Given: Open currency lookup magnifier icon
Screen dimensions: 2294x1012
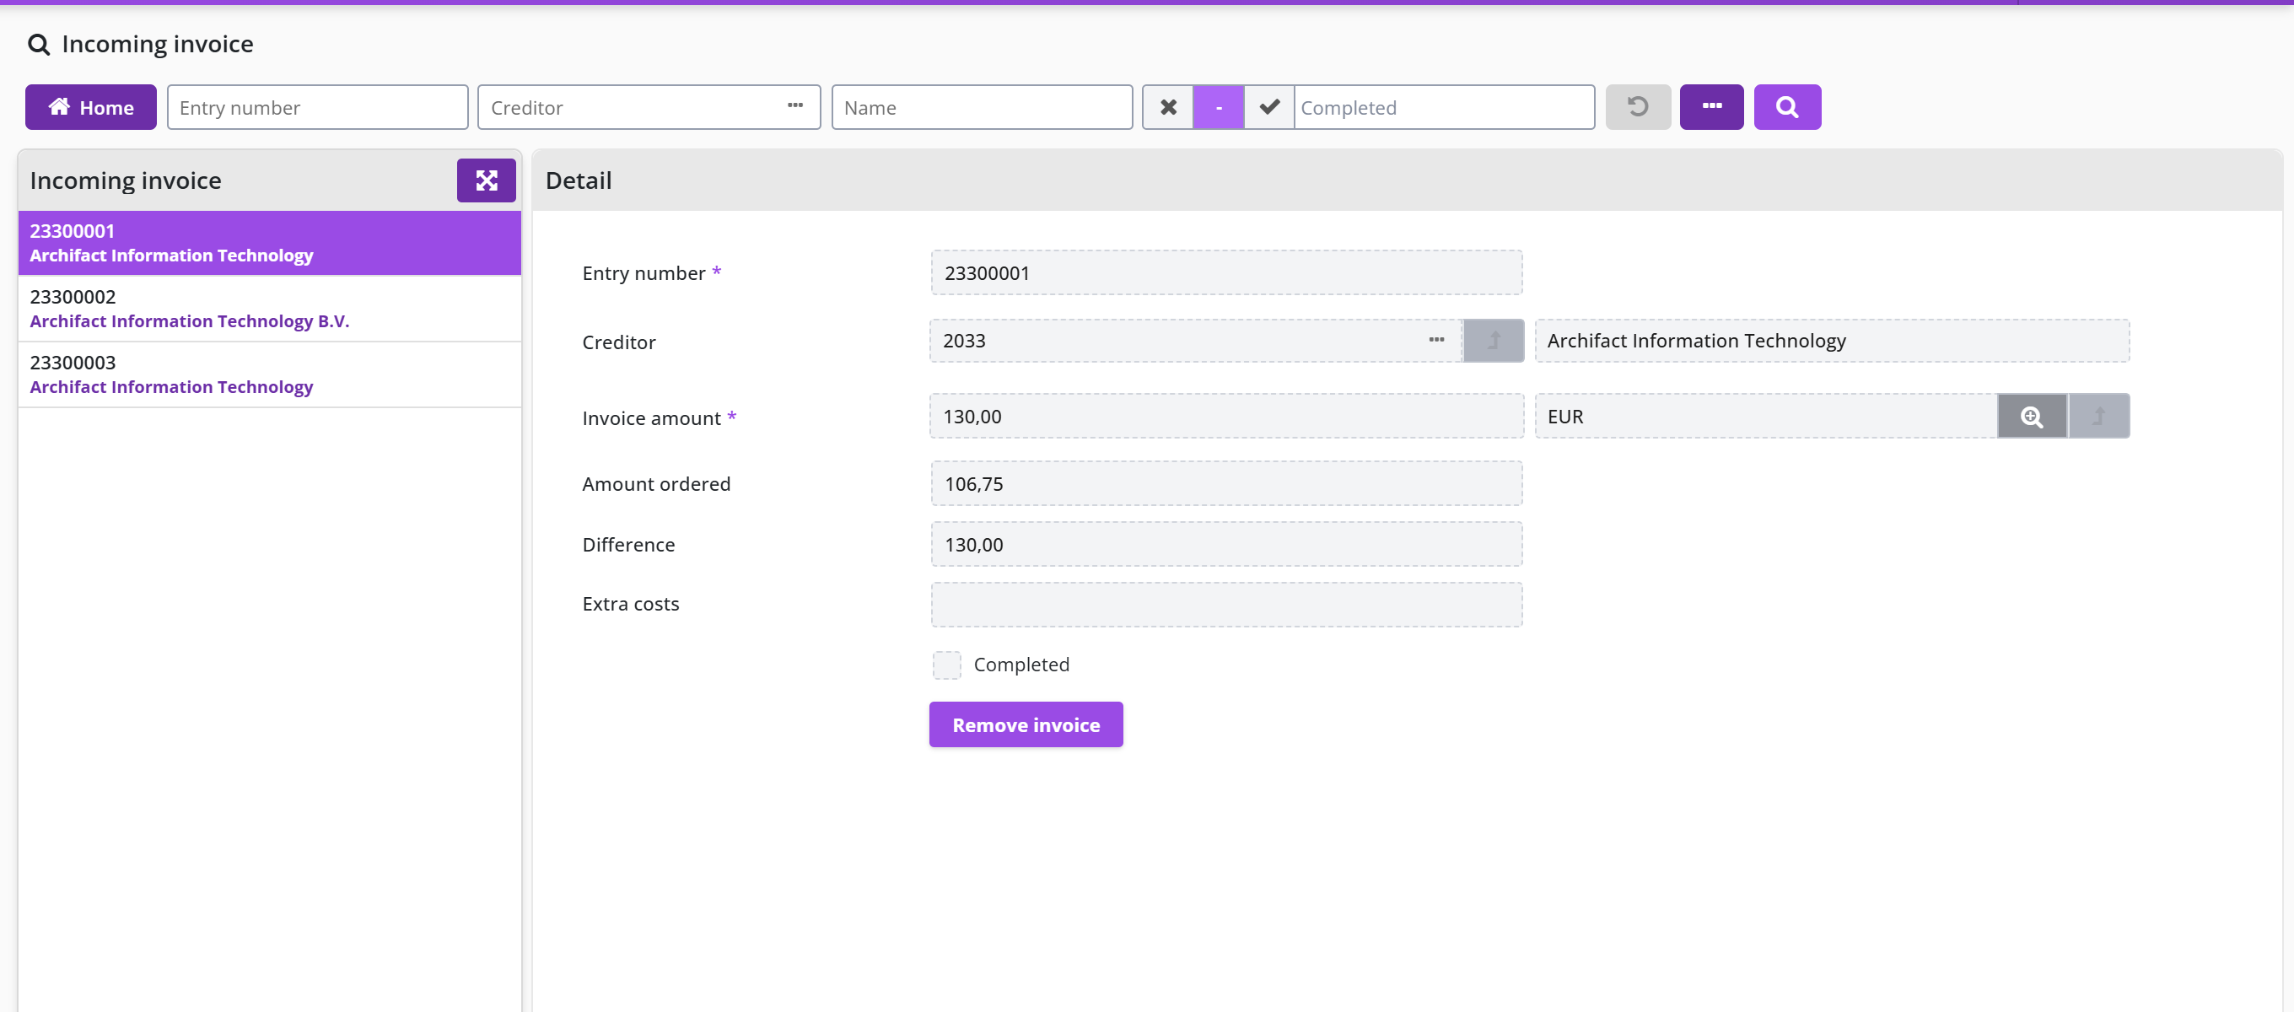Looking at the screenshot, I should coord(2032,416).
